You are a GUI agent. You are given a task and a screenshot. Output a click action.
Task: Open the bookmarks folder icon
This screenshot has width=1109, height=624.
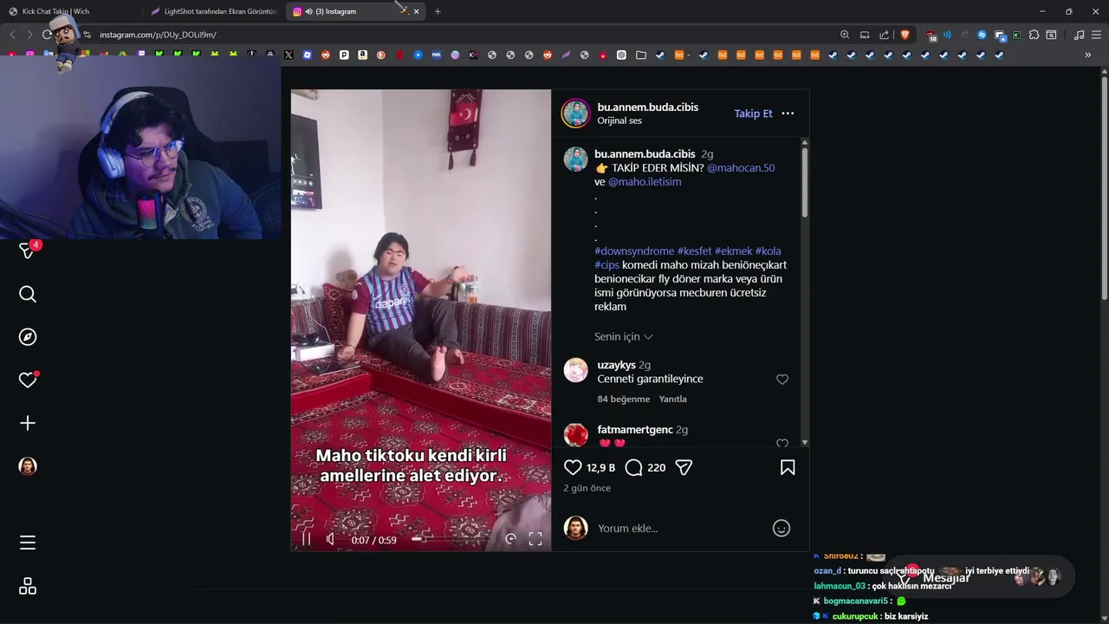point(641,55)
